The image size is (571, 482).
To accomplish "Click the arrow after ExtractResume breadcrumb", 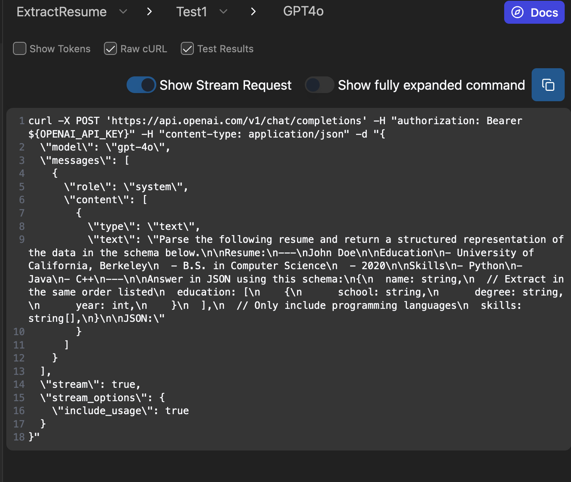I will pyautogui.click(x=149, y=12).
